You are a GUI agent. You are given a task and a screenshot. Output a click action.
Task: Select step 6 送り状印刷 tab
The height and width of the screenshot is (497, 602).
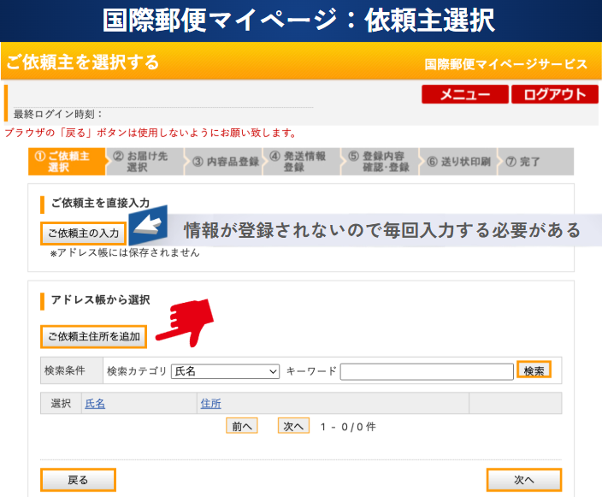(459, 162)
